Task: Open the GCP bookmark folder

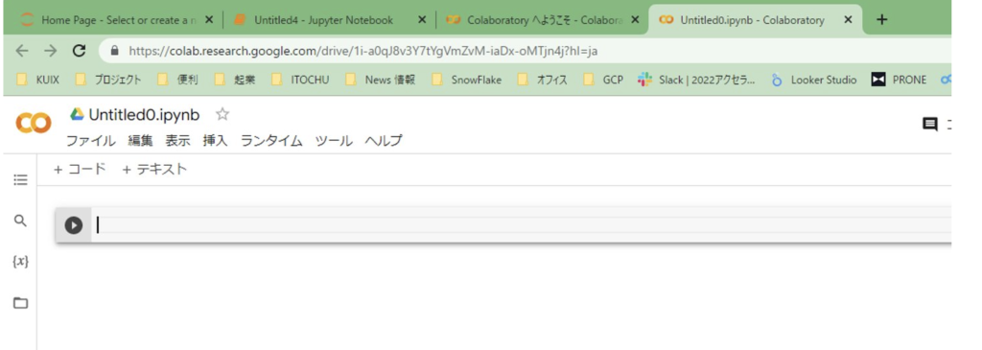Action: click(603, 80)
